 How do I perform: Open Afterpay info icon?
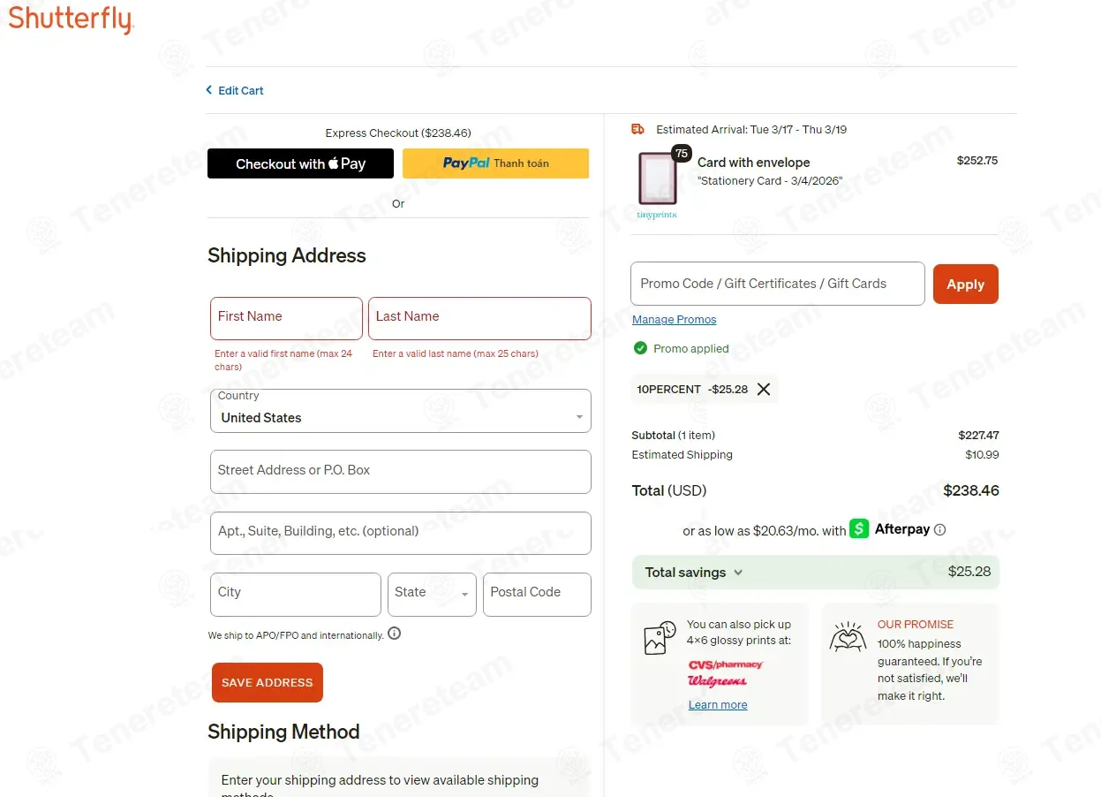(x=939, y=530)
